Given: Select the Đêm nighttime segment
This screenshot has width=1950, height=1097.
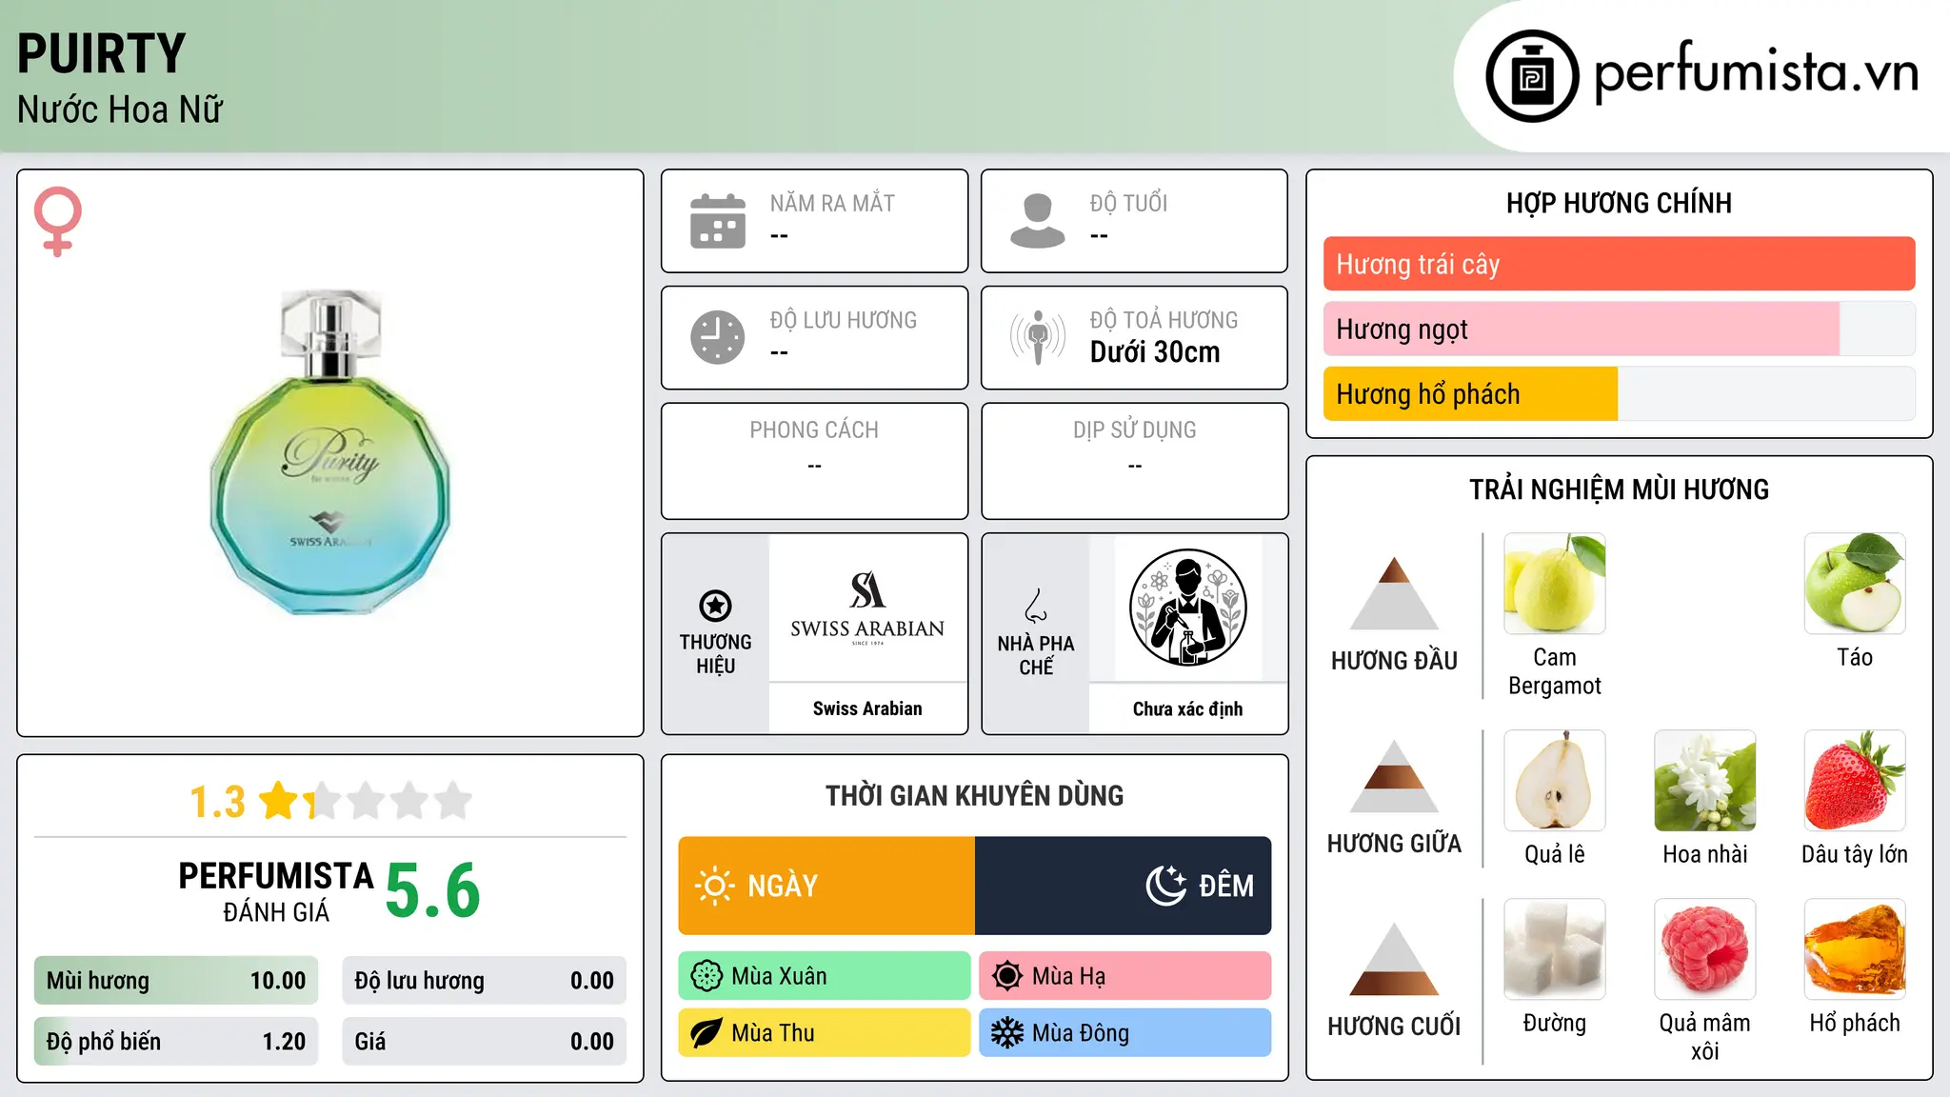Looking at the screenshot, I should (1124, 886).
